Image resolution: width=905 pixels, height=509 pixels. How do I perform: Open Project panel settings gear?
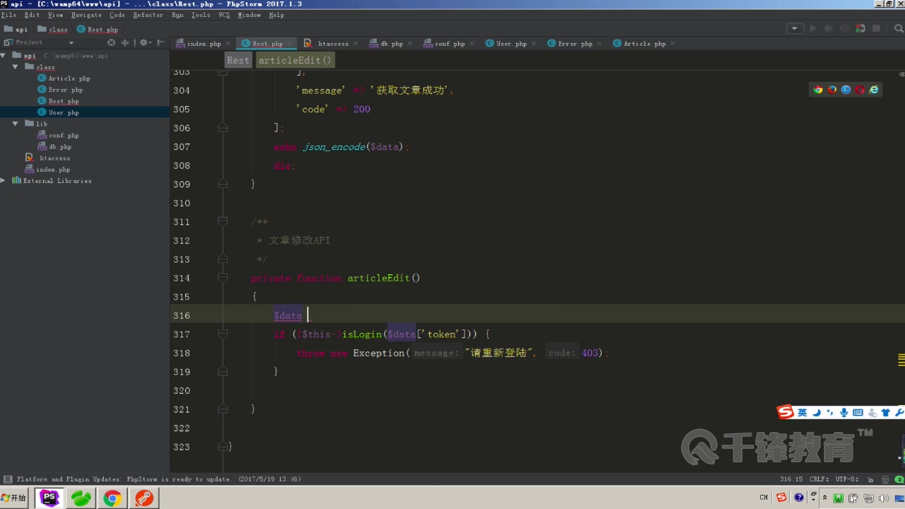[x=144, y=42]
